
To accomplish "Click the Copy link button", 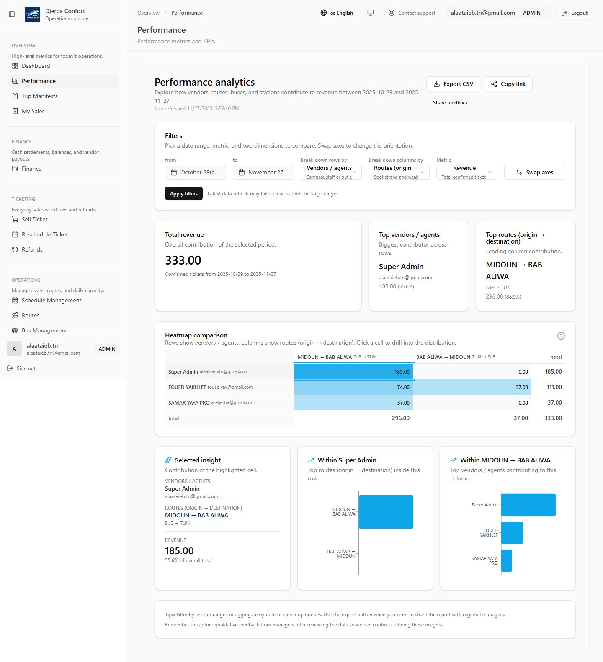I will pos(508,84).
